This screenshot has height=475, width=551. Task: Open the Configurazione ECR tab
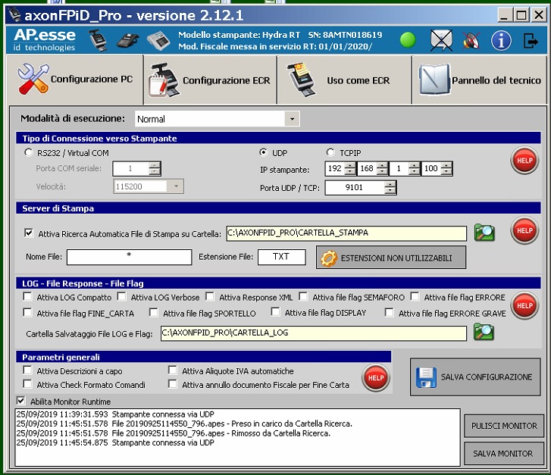[x=210, y=80]
